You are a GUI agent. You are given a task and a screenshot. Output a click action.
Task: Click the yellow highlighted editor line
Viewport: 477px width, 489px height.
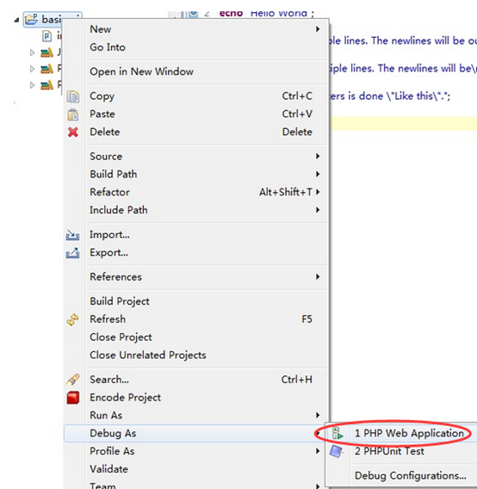coord(403,123)
